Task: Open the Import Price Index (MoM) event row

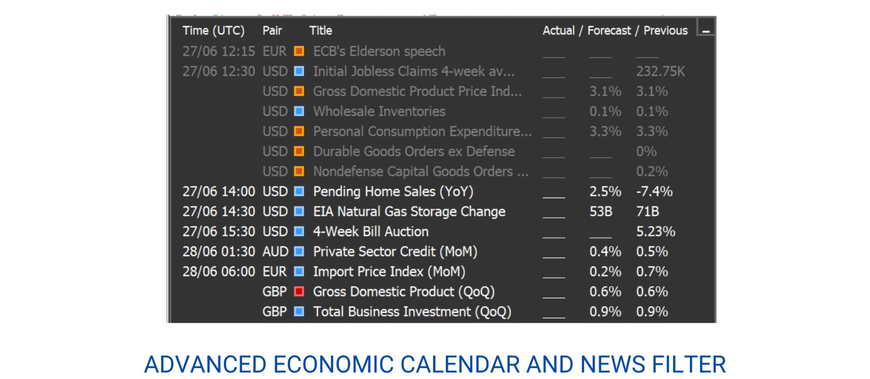Action: (388, 272)
